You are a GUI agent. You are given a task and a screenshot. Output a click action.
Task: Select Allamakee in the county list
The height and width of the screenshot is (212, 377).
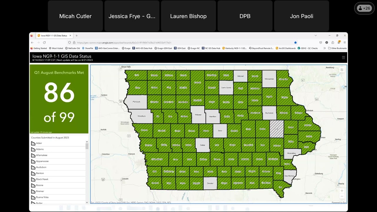(x=58, y=155)
